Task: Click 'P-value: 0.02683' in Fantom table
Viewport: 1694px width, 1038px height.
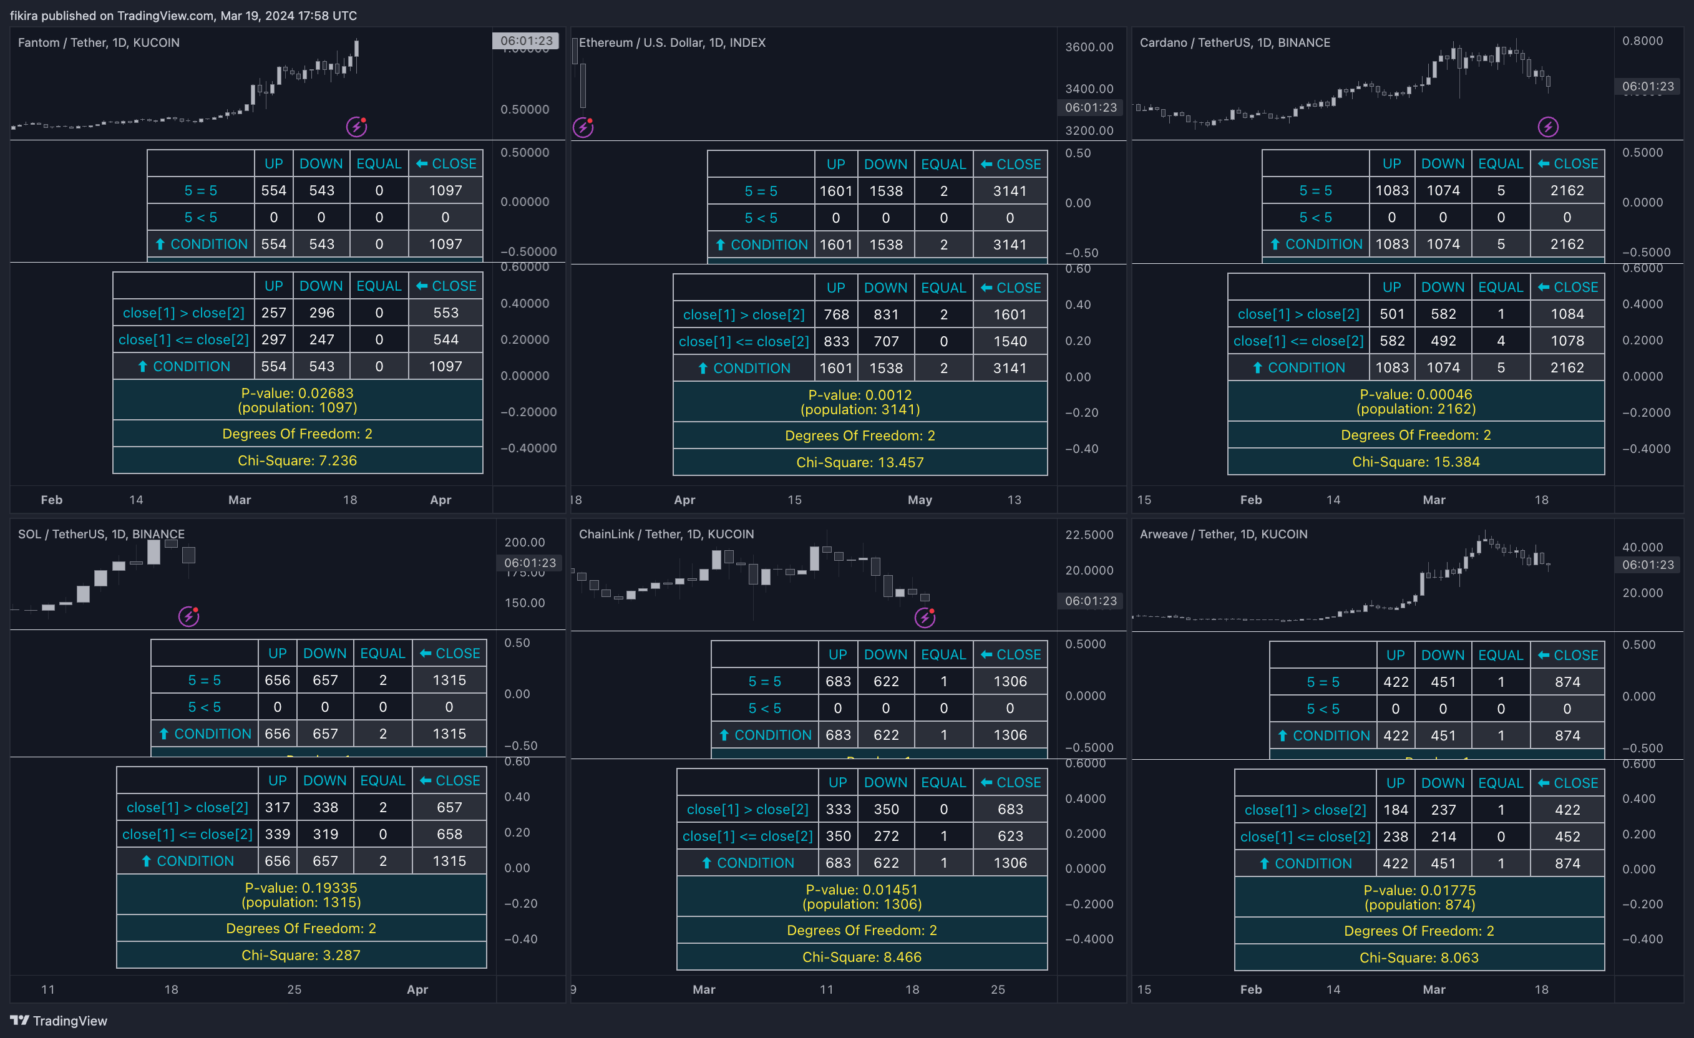Action: click(x=297, y=393)
